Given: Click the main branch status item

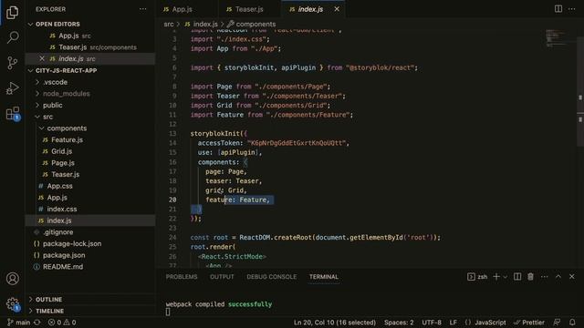Looking at the screenshot, I should tap(18, 323).
